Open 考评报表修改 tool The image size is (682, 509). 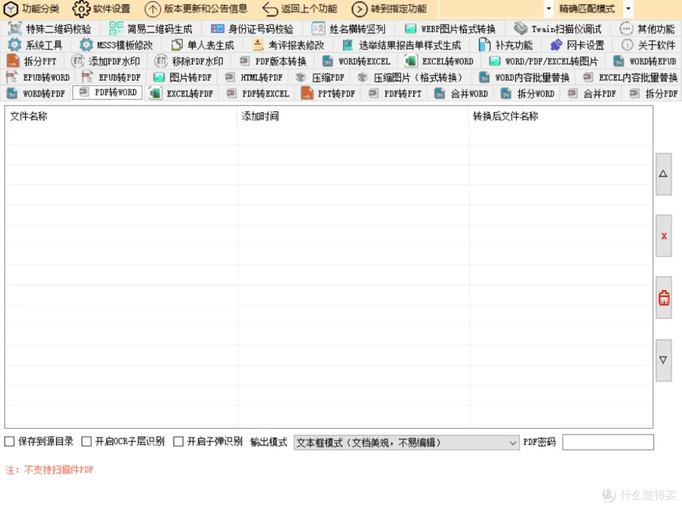(x=289, y=45)
